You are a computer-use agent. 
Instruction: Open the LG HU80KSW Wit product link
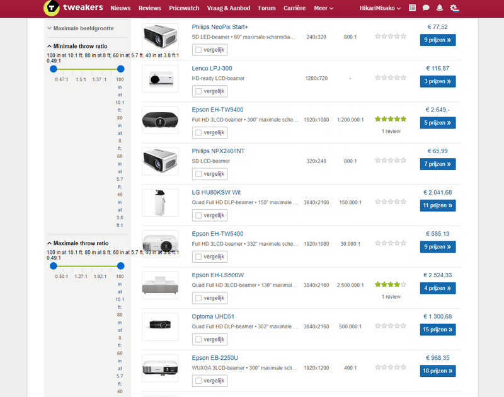216,193
